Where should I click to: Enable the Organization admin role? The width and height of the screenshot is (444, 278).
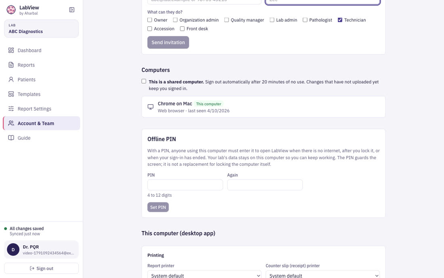pos(175,20)
